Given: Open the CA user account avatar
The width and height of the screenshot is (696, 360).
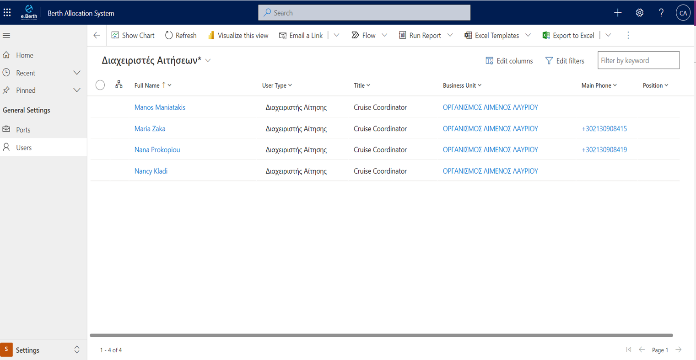Looking at the screenshot, I should coord(683,13).
